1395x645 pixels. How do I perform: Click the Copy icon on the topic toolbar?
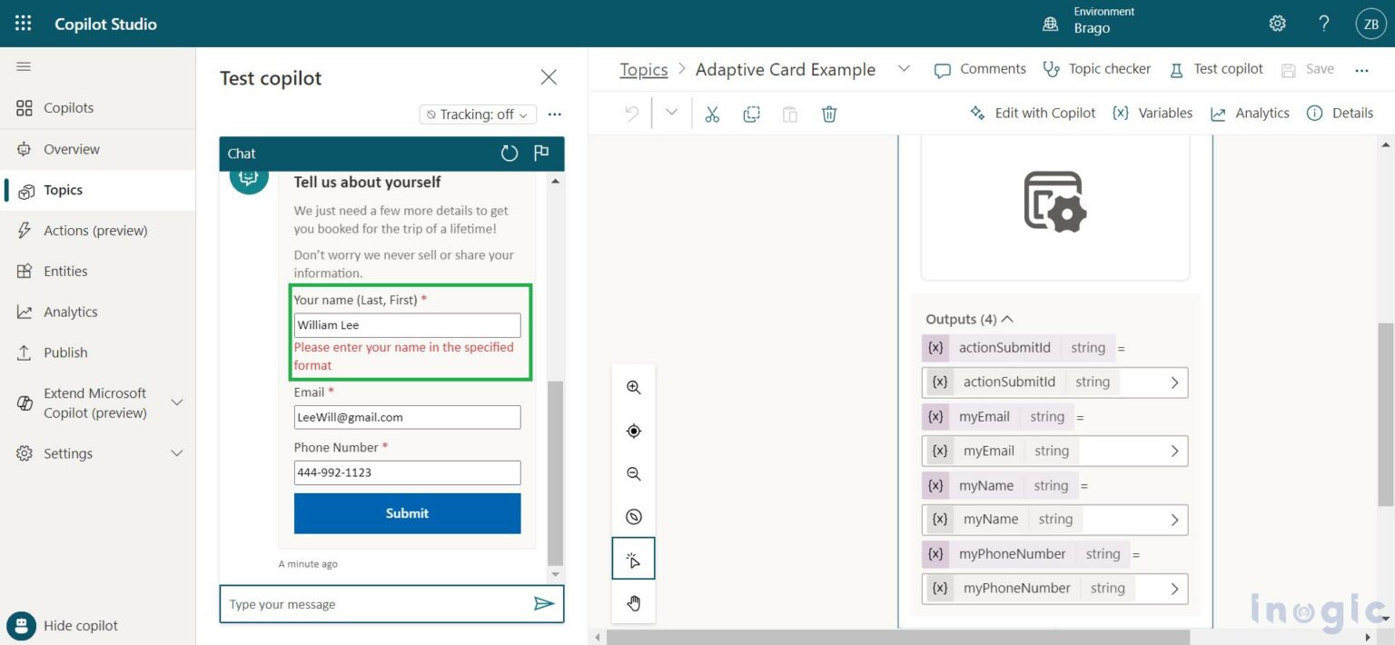[x=751, y=114]
